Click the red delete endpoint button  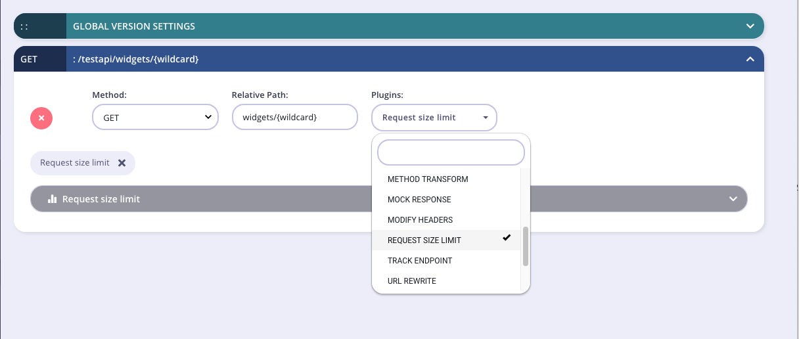[41, 118]
